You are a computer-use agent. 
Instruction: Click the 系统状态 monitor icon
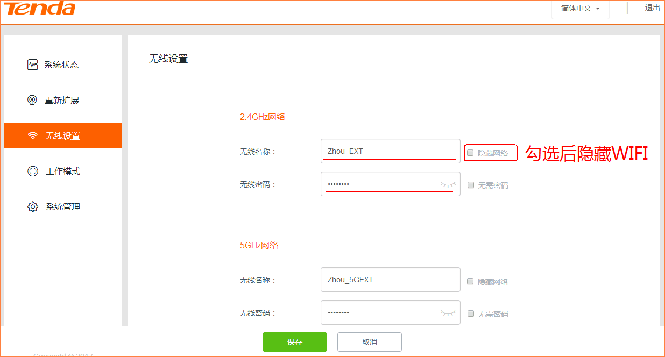coord(33,65)
